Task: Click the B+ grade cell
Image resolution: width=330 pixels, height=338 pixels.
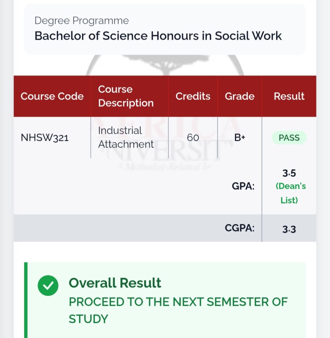Action: [x=240, y=138]
